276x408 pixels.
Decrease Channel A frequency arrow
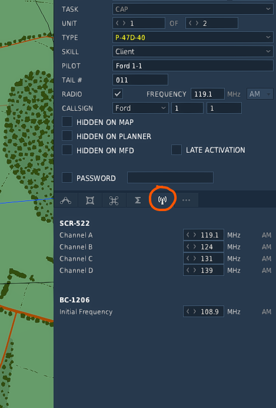[188, 235]
